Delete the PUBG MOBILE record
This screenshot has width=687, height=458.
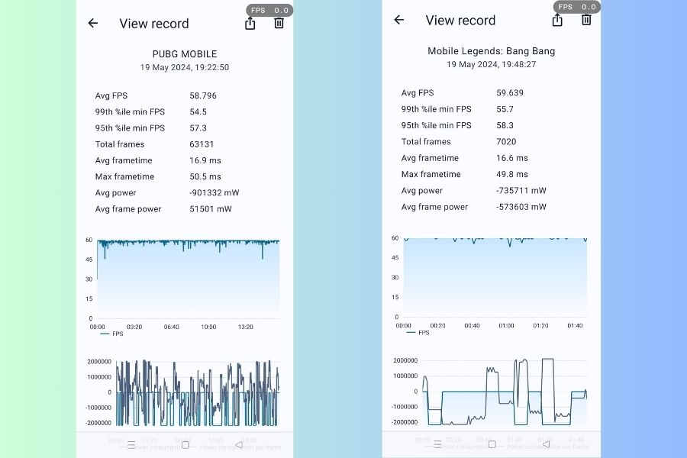pyautogui.click(x=279, y=24)
